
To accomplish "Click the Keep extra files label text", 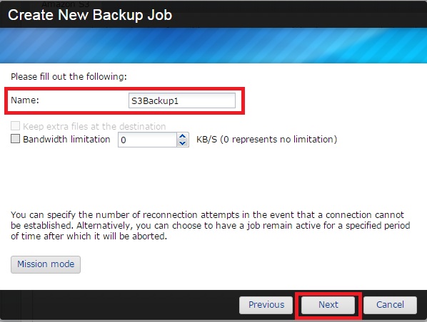I will pos(94,126).
